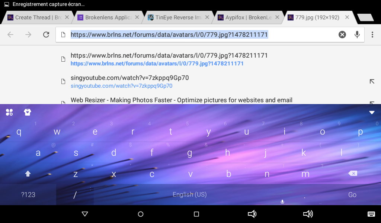The width and height of the screenshot is (381, 223).
Task: Open the keyboard theme shirt icon
Action: pos(28,112)
